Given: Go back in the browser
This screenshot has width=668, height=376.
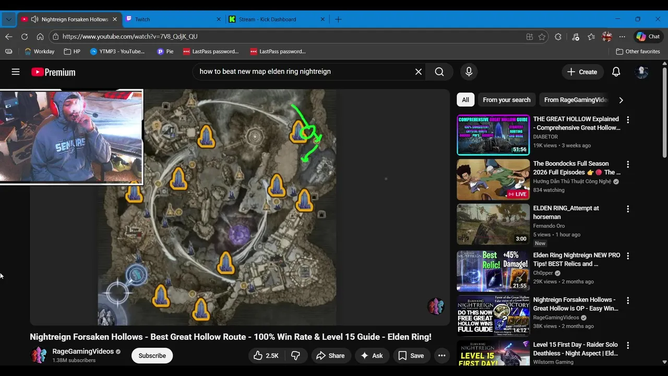Looking at the screenshot, I should (x=8, y=37).
